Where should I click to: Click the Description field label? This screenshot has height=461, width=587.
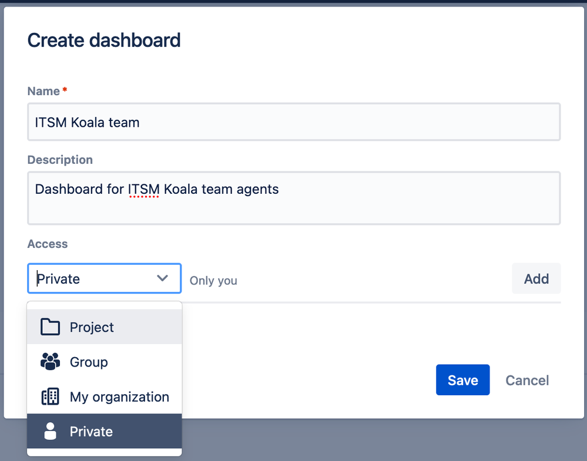click(x=60, y=160)
